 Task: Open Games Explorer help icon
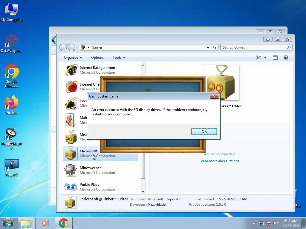coord(286,58)
